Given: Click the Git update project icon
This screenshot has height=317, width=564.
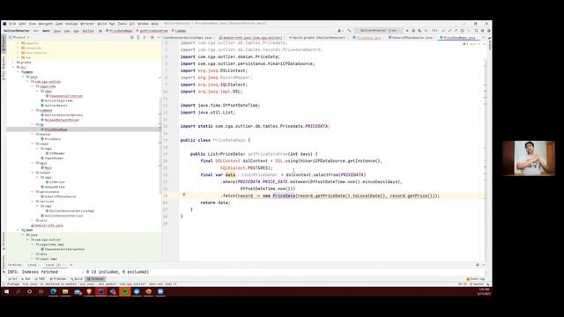Looking at the screenshot, I should (443, 31).
